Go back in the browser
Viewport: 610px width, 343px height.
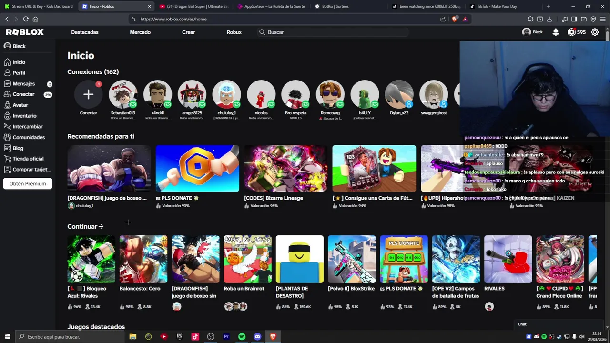tap(7, 19)
